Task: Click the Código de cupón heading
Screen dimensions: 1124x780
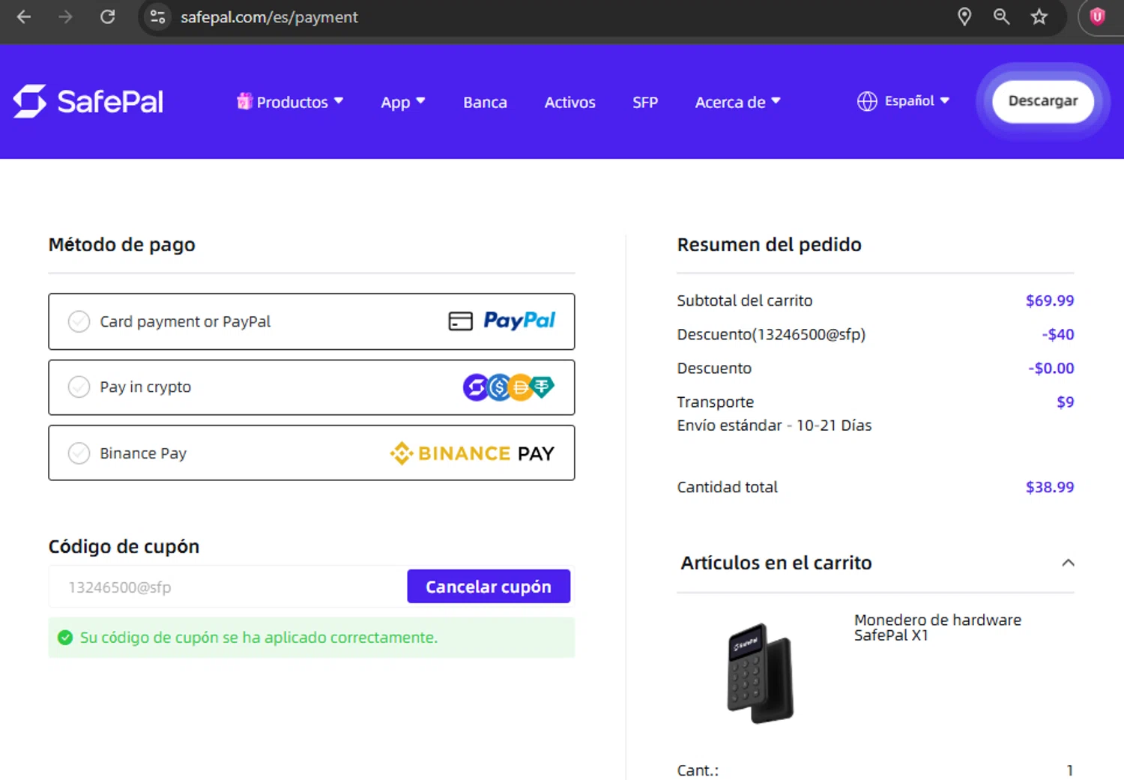Action: [x=124, y=546]
